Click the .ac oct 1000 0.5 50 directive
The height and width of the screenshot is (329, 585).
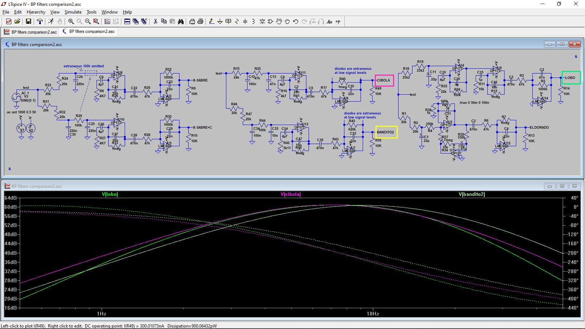(21, 112)
